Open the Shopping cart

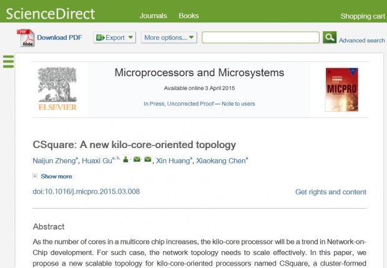(x=363, y=16)
